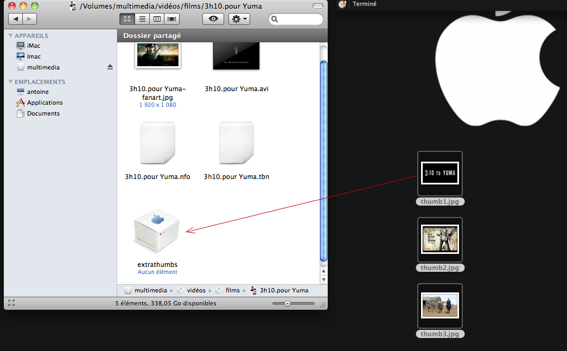Screen dimensions: 567x351
Task: Click the icon size slider
Action: click(x=294, y=304)
